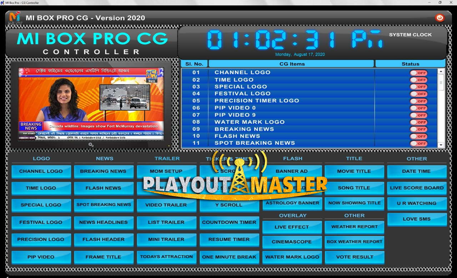Image resolution: width=457 pixels, height=278 pixels.
Task: Launch the MOM SETUP trailer button
Action: (x=166, y=171)
